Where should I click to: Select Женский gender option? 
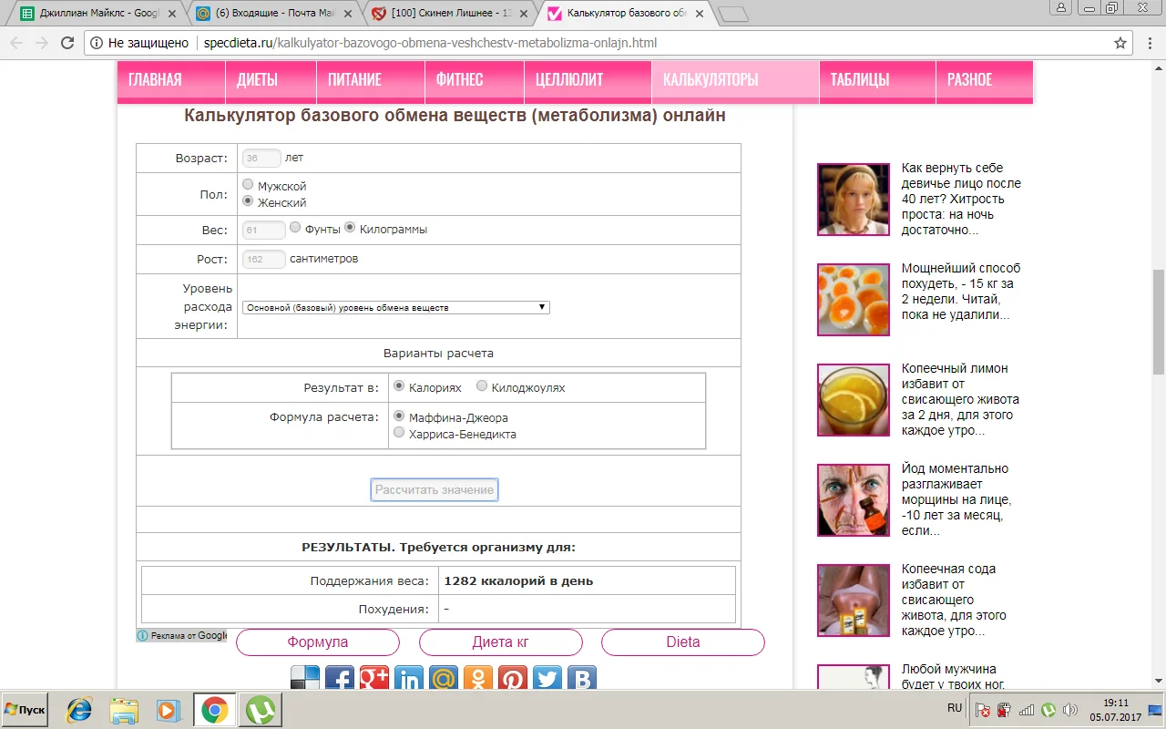248,201
